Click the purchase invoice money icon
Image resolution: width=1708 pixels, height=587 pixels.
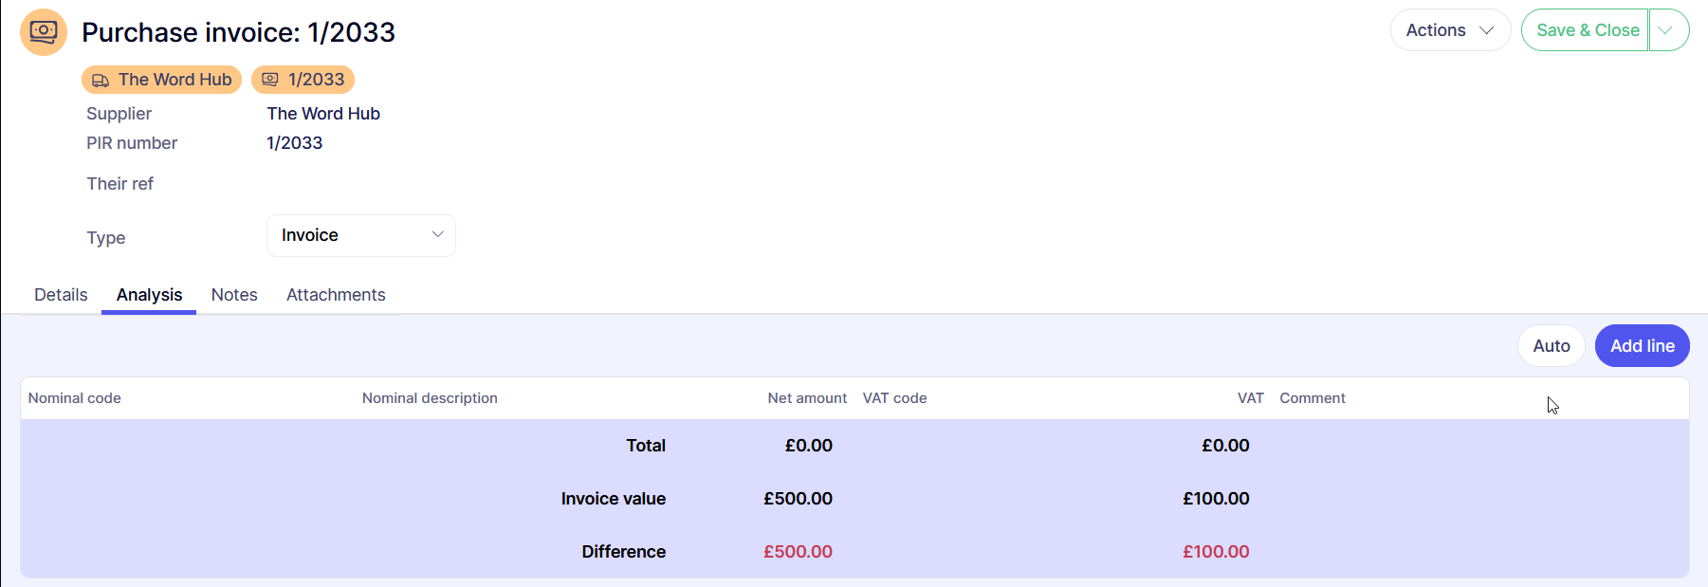click(44, 32)
